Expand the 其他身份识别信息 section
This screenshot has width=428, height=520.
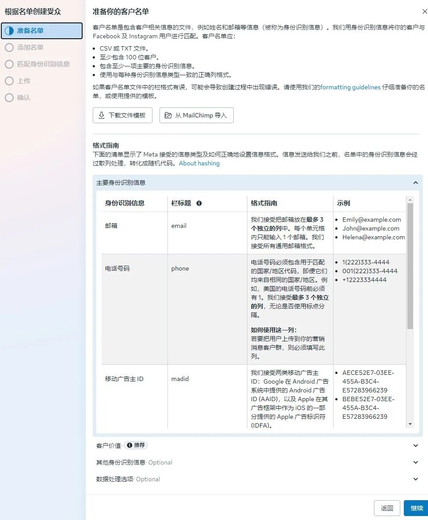point(416,462)
